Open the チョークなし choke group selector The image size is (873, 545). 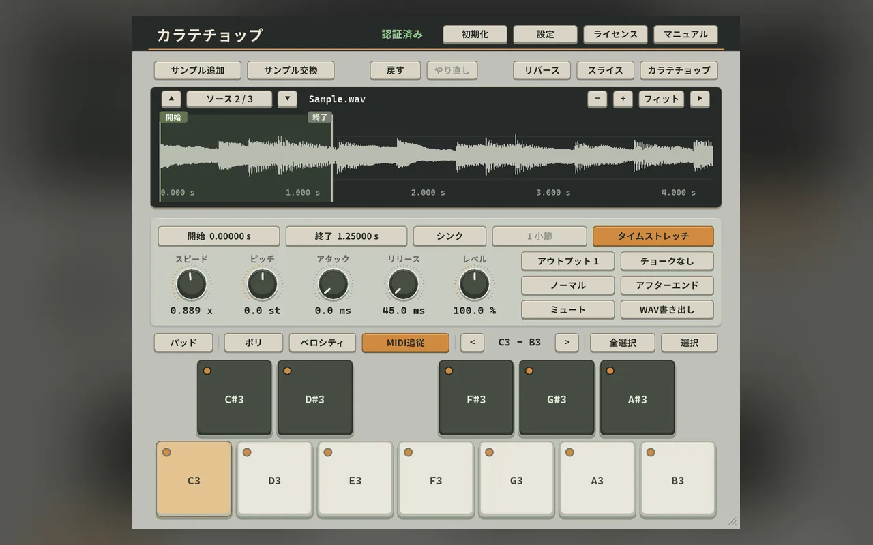pyautogui.click(x=667, y=261)
